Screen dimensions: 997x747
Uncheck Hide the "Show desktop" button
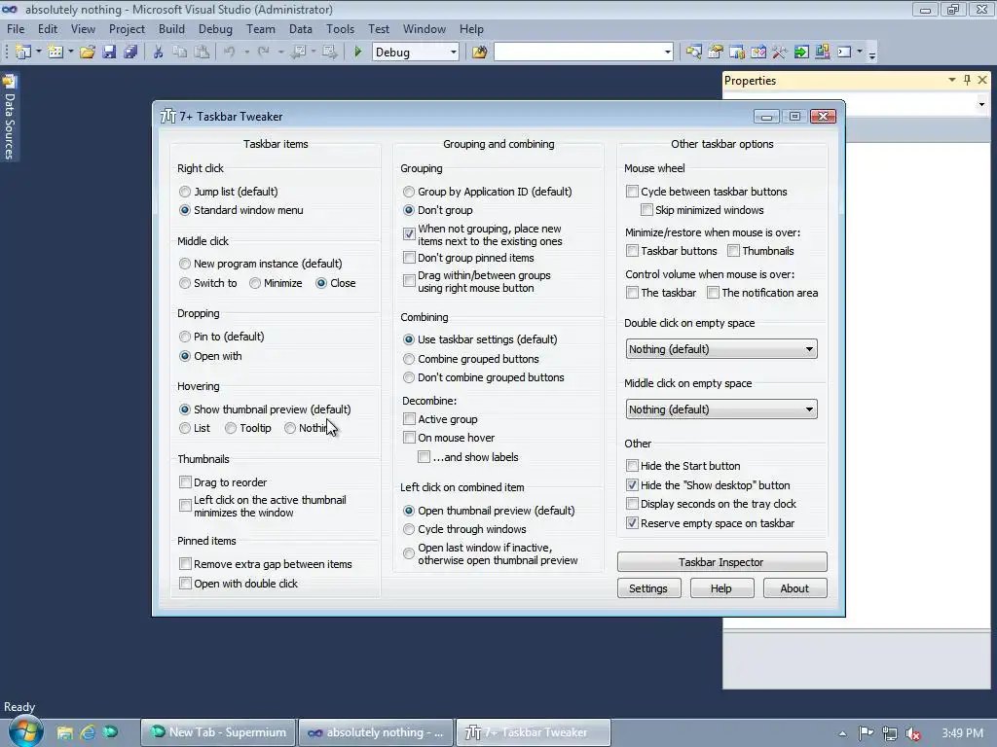pyautogui.click(x=632, y=485)
